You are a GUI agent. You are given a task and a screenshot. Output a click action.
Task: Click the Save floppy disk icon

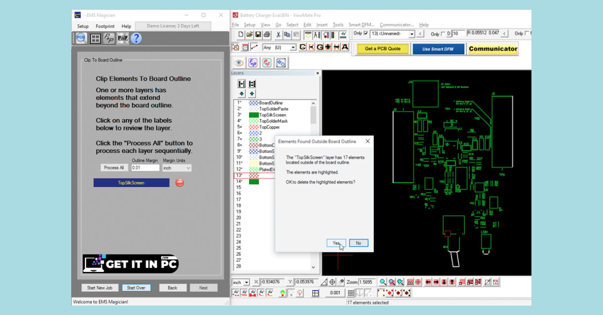(257, 35)
